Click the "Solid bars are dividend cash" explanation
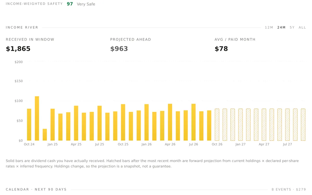Viewport: 312px width, 195px height. [152, 164]
